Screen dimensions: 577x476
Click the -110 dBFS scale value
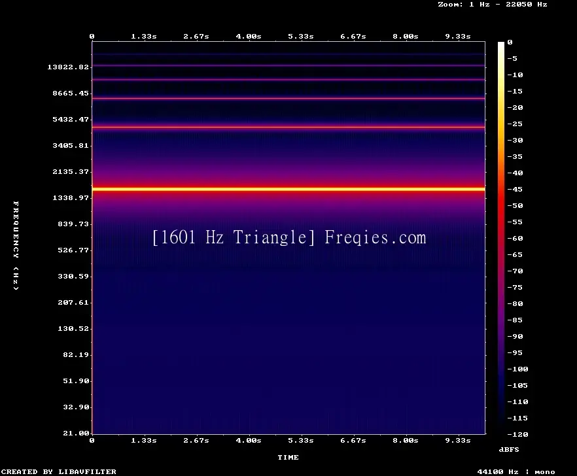pyautogui.click(x=517, y=401)
